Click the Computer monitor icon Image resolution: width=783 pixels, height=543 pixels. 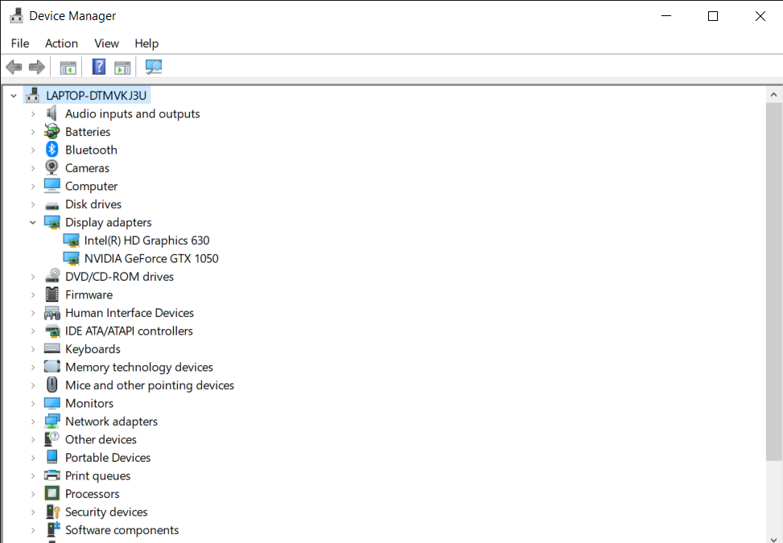pos(52,186)
